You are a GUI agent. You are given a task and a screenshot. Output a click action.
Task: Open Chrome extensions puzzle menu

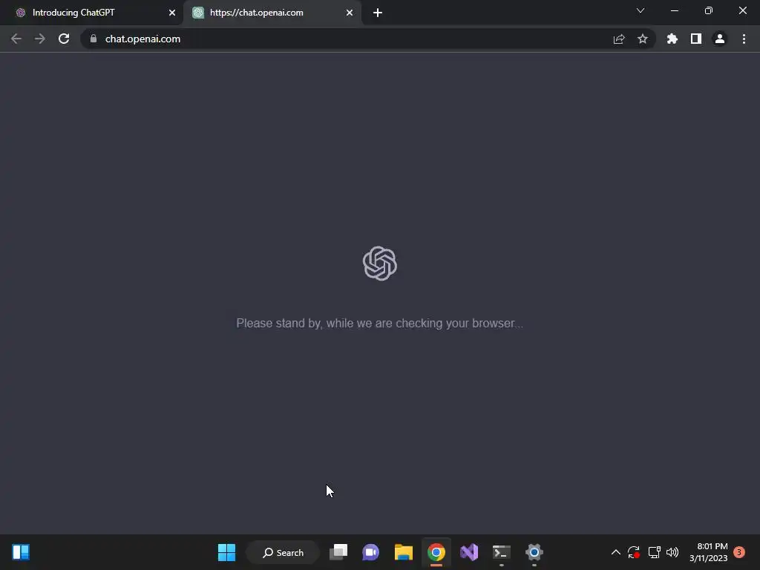(672, 39)
